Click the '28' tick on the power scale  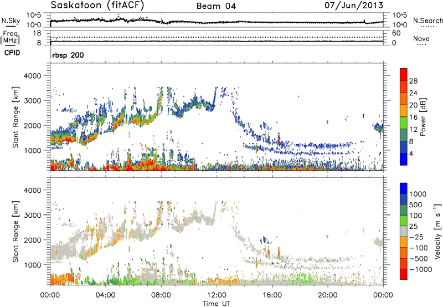click(x=413, y=81)
